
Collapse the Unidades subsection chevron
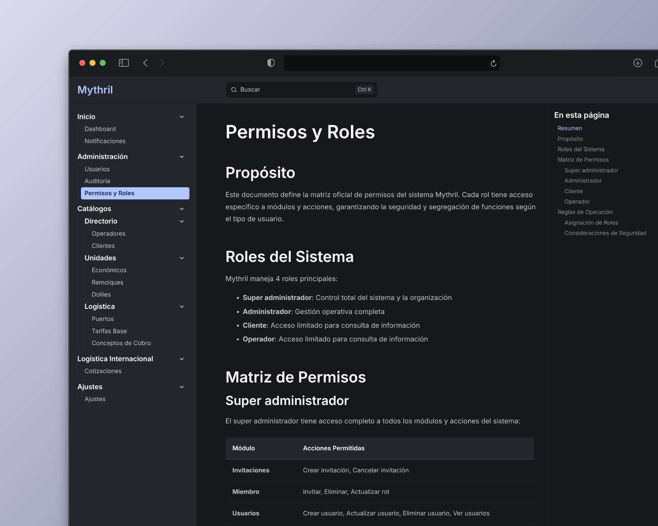click(x=182, y=258)
